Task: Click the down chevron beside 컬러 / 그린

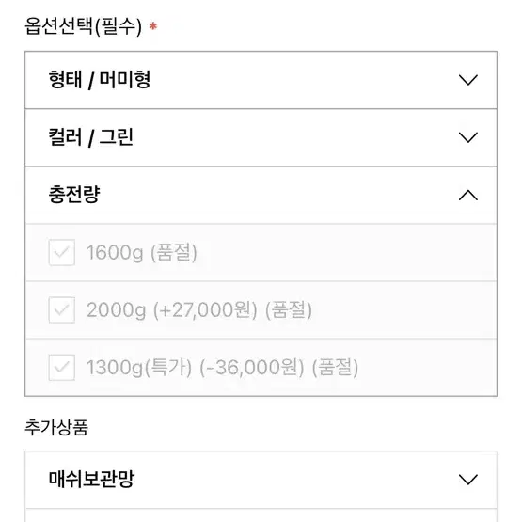Action: 468,137
